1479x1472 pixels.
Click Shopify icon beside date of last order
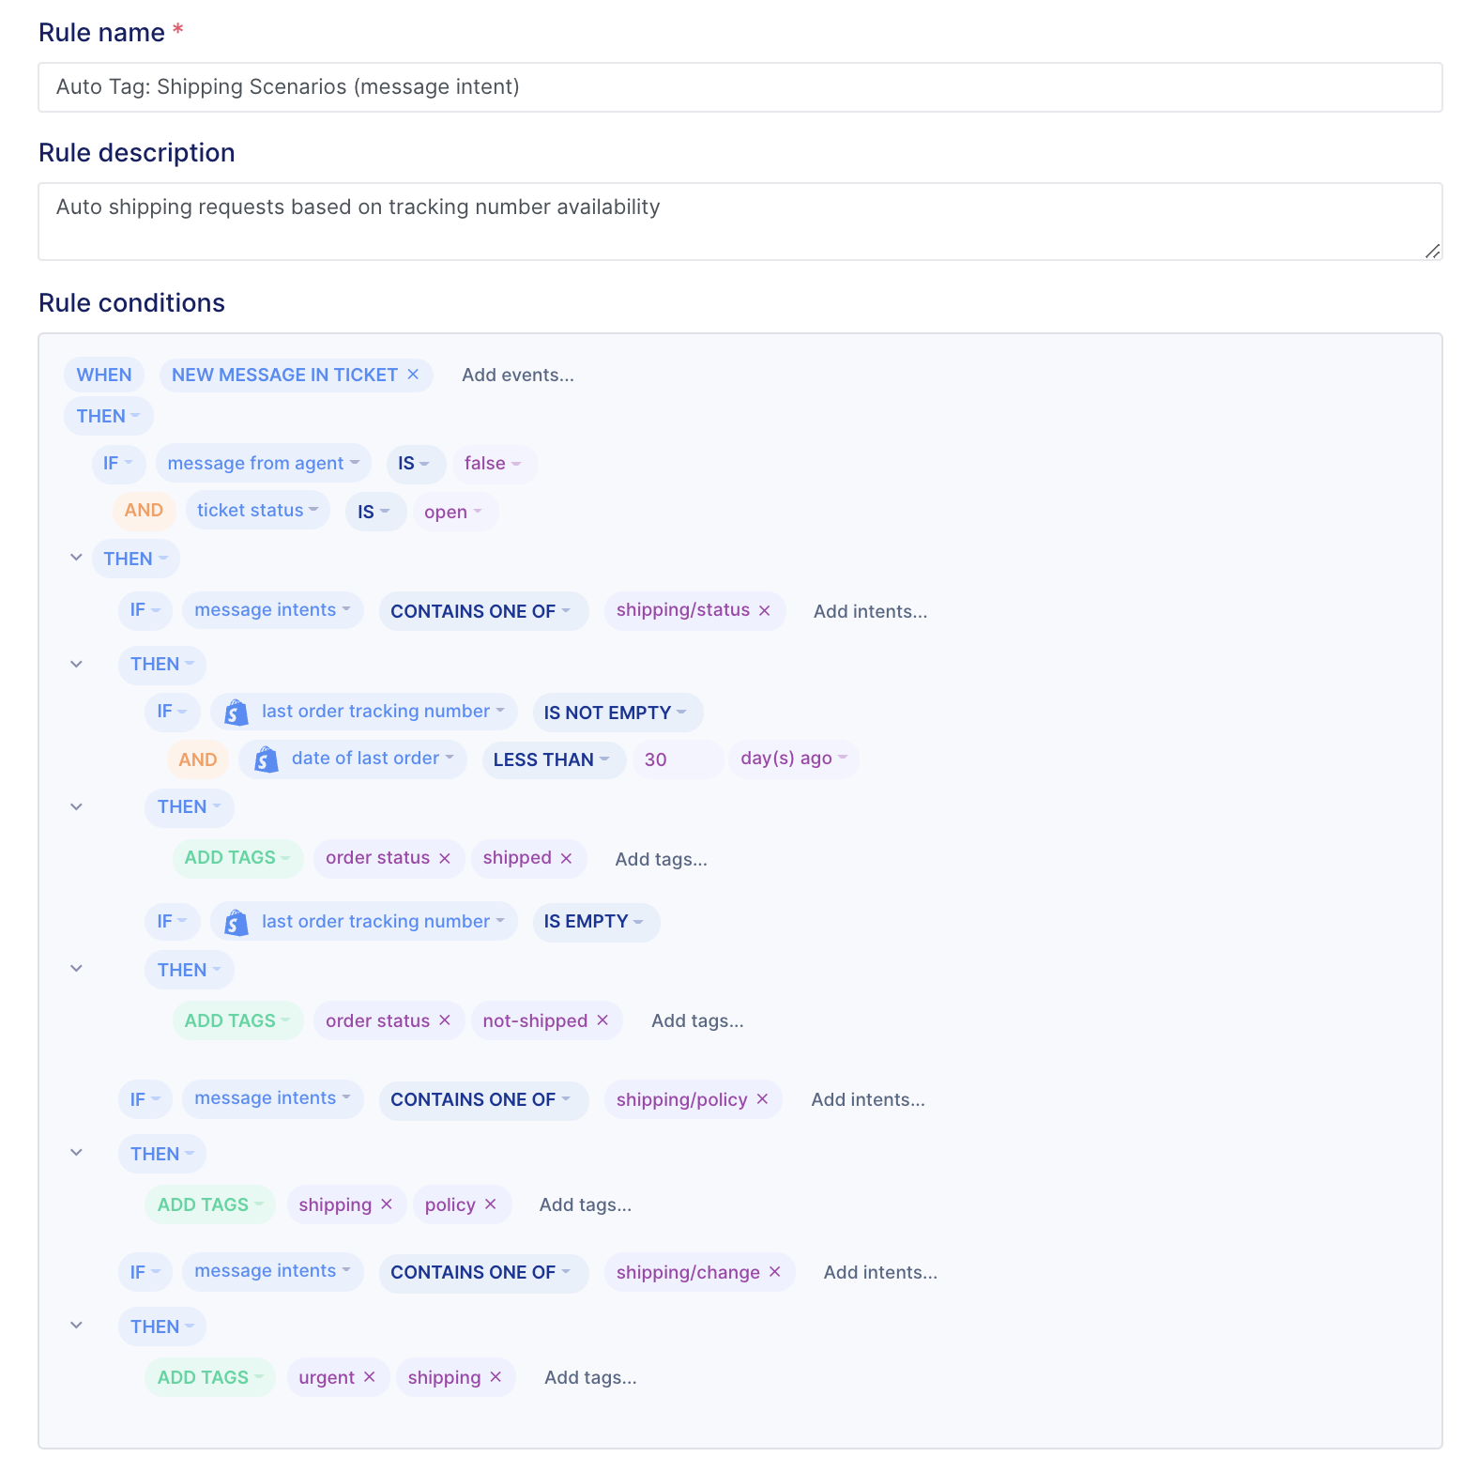(x=267, y=759)
